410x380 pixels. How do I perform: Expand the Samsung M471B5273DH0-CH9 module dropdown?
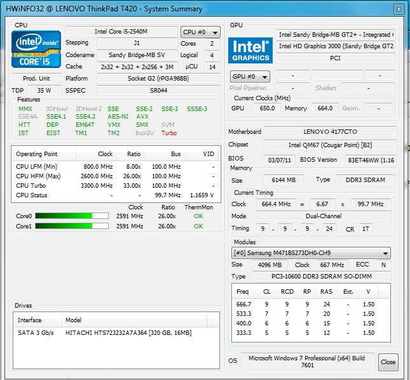tap(311, 252)
